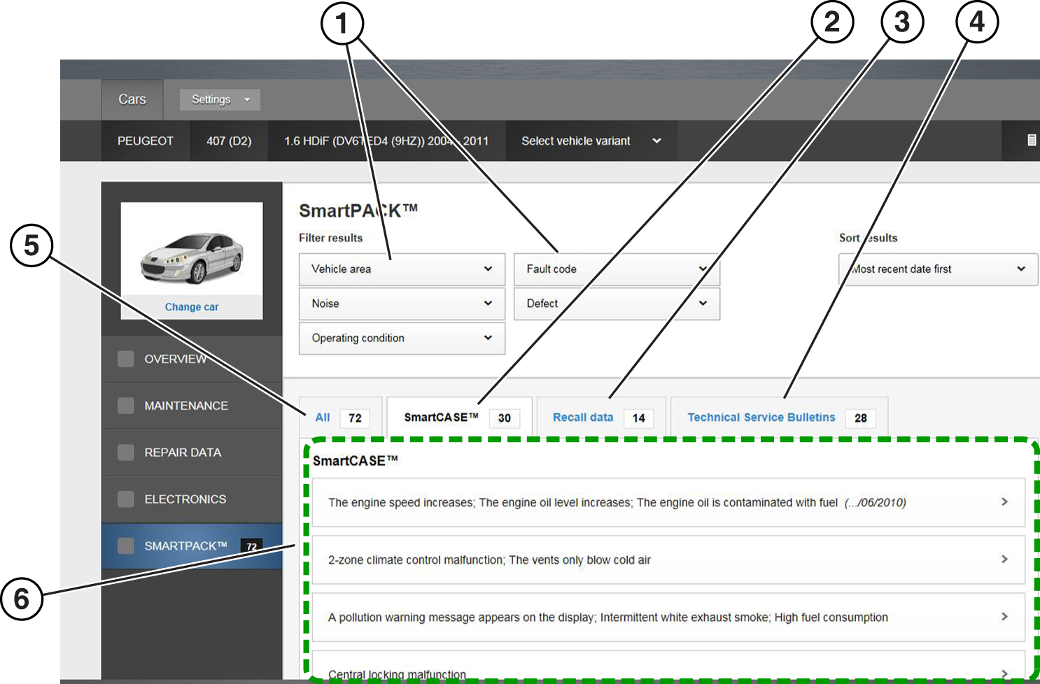This screenshot has width=1040, height=684.
Task: Open the climate control malfunction case arrow
Action: 1004,560
